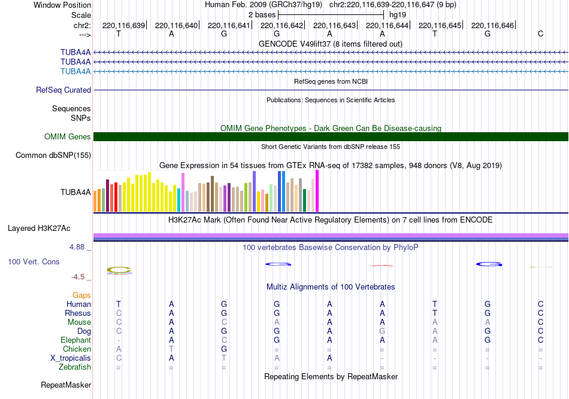The width and height of the screenshot is (569, 399).
Task: Open the light blue TUBA4A transcript label
Action: 75,71
